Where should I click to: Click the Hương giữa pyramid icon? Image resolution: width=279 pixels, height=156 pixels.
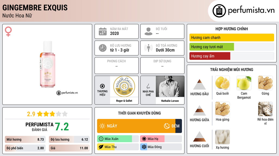point(199,110)
